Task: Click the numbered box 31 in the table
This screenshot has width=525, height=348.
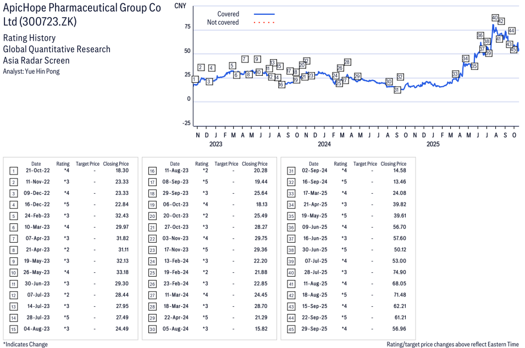Action: coord(291,171)
